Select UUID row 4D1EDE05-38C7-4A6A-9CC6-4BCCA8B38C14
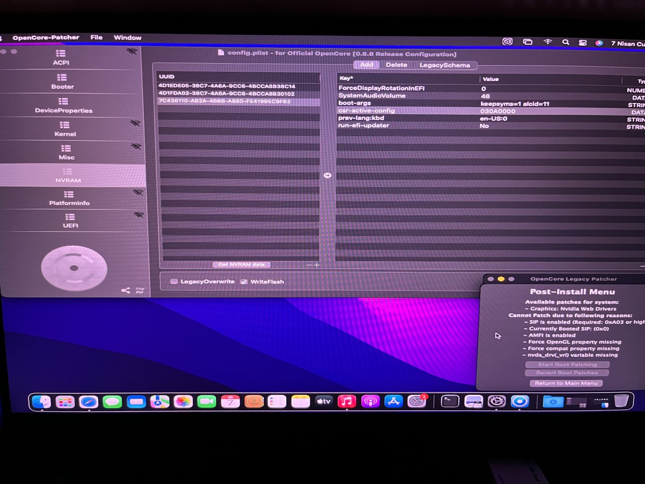The image size is (645, 484). point(238,86)
